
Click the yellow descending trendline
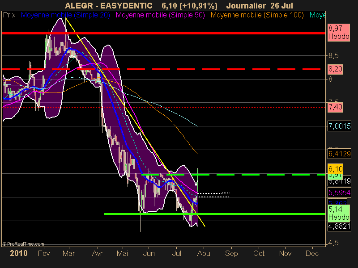click(135, 122)
